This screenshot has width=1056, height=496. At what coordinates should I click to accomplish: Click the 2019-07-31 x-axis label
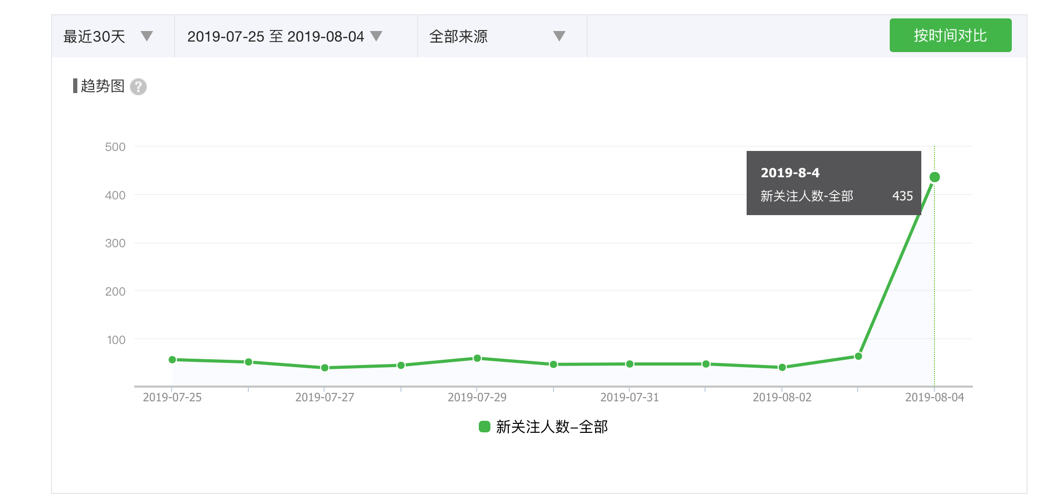point(630,398)
